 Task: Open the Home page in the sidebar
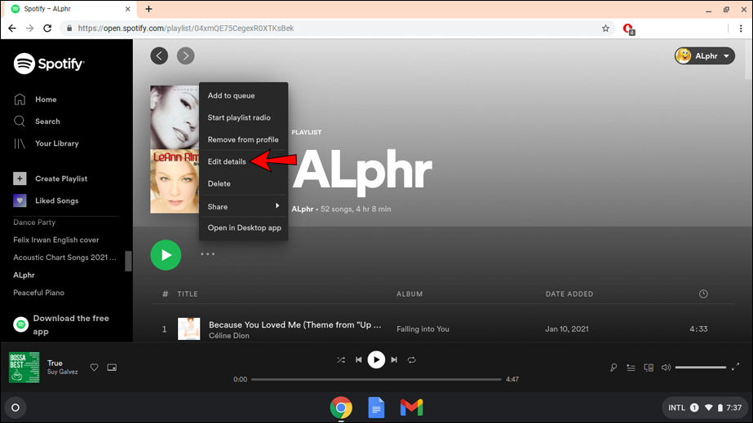pyautogui.click(x=36, y=99)
